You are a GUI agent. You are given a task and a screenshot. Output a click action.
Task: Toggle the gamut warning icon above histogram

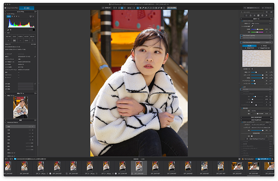pos(33,16)
